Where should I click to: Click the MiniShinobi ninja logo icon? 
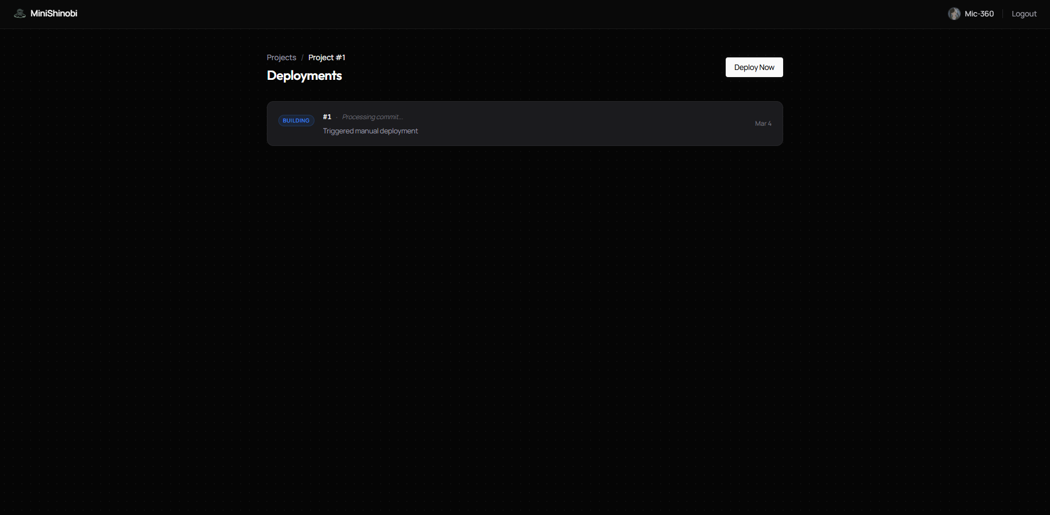click(19, 13)
